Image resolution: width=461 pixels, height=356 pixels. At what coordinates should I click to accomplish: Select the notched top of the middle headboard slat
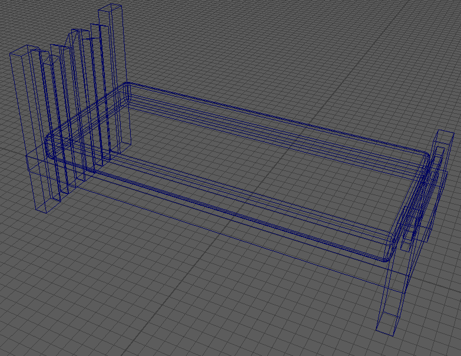[77, 35]
